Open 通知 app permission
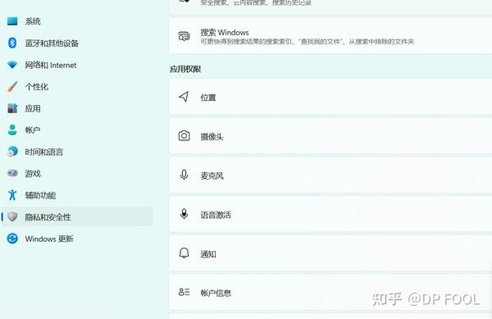Viewport: 492px width, 319px height. coord(330,253)
